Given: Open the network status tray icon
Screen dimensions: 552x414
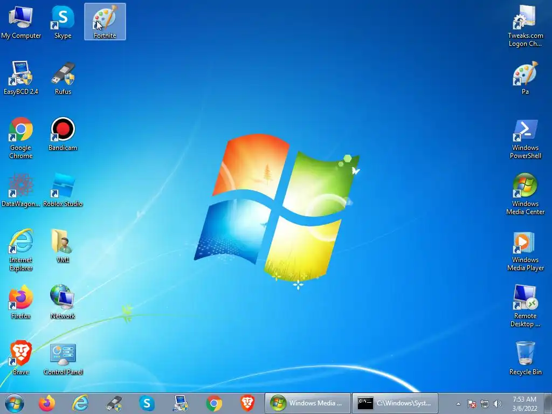Looking at the screenshot, I should [485, 404].
